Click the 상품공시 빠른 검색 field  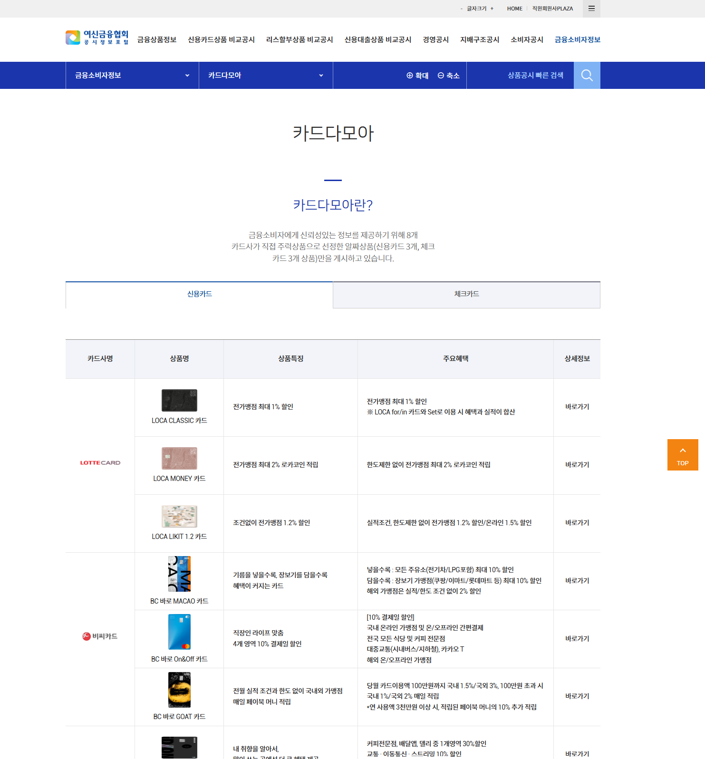[x=520, y=75]
